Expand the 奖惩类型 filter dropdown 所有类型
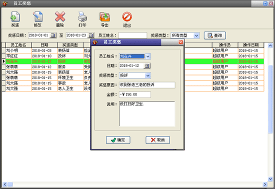Screen dimensions: 275x189 tap(196, 35)
